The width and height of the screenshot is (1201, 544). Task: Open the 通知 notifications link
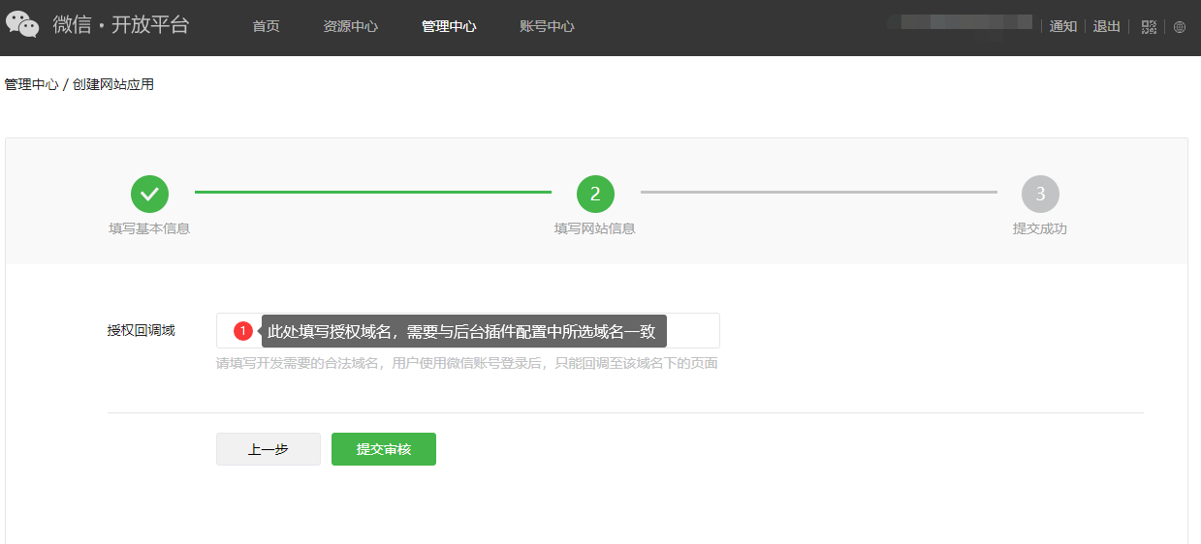click(x=1063, y=27)
